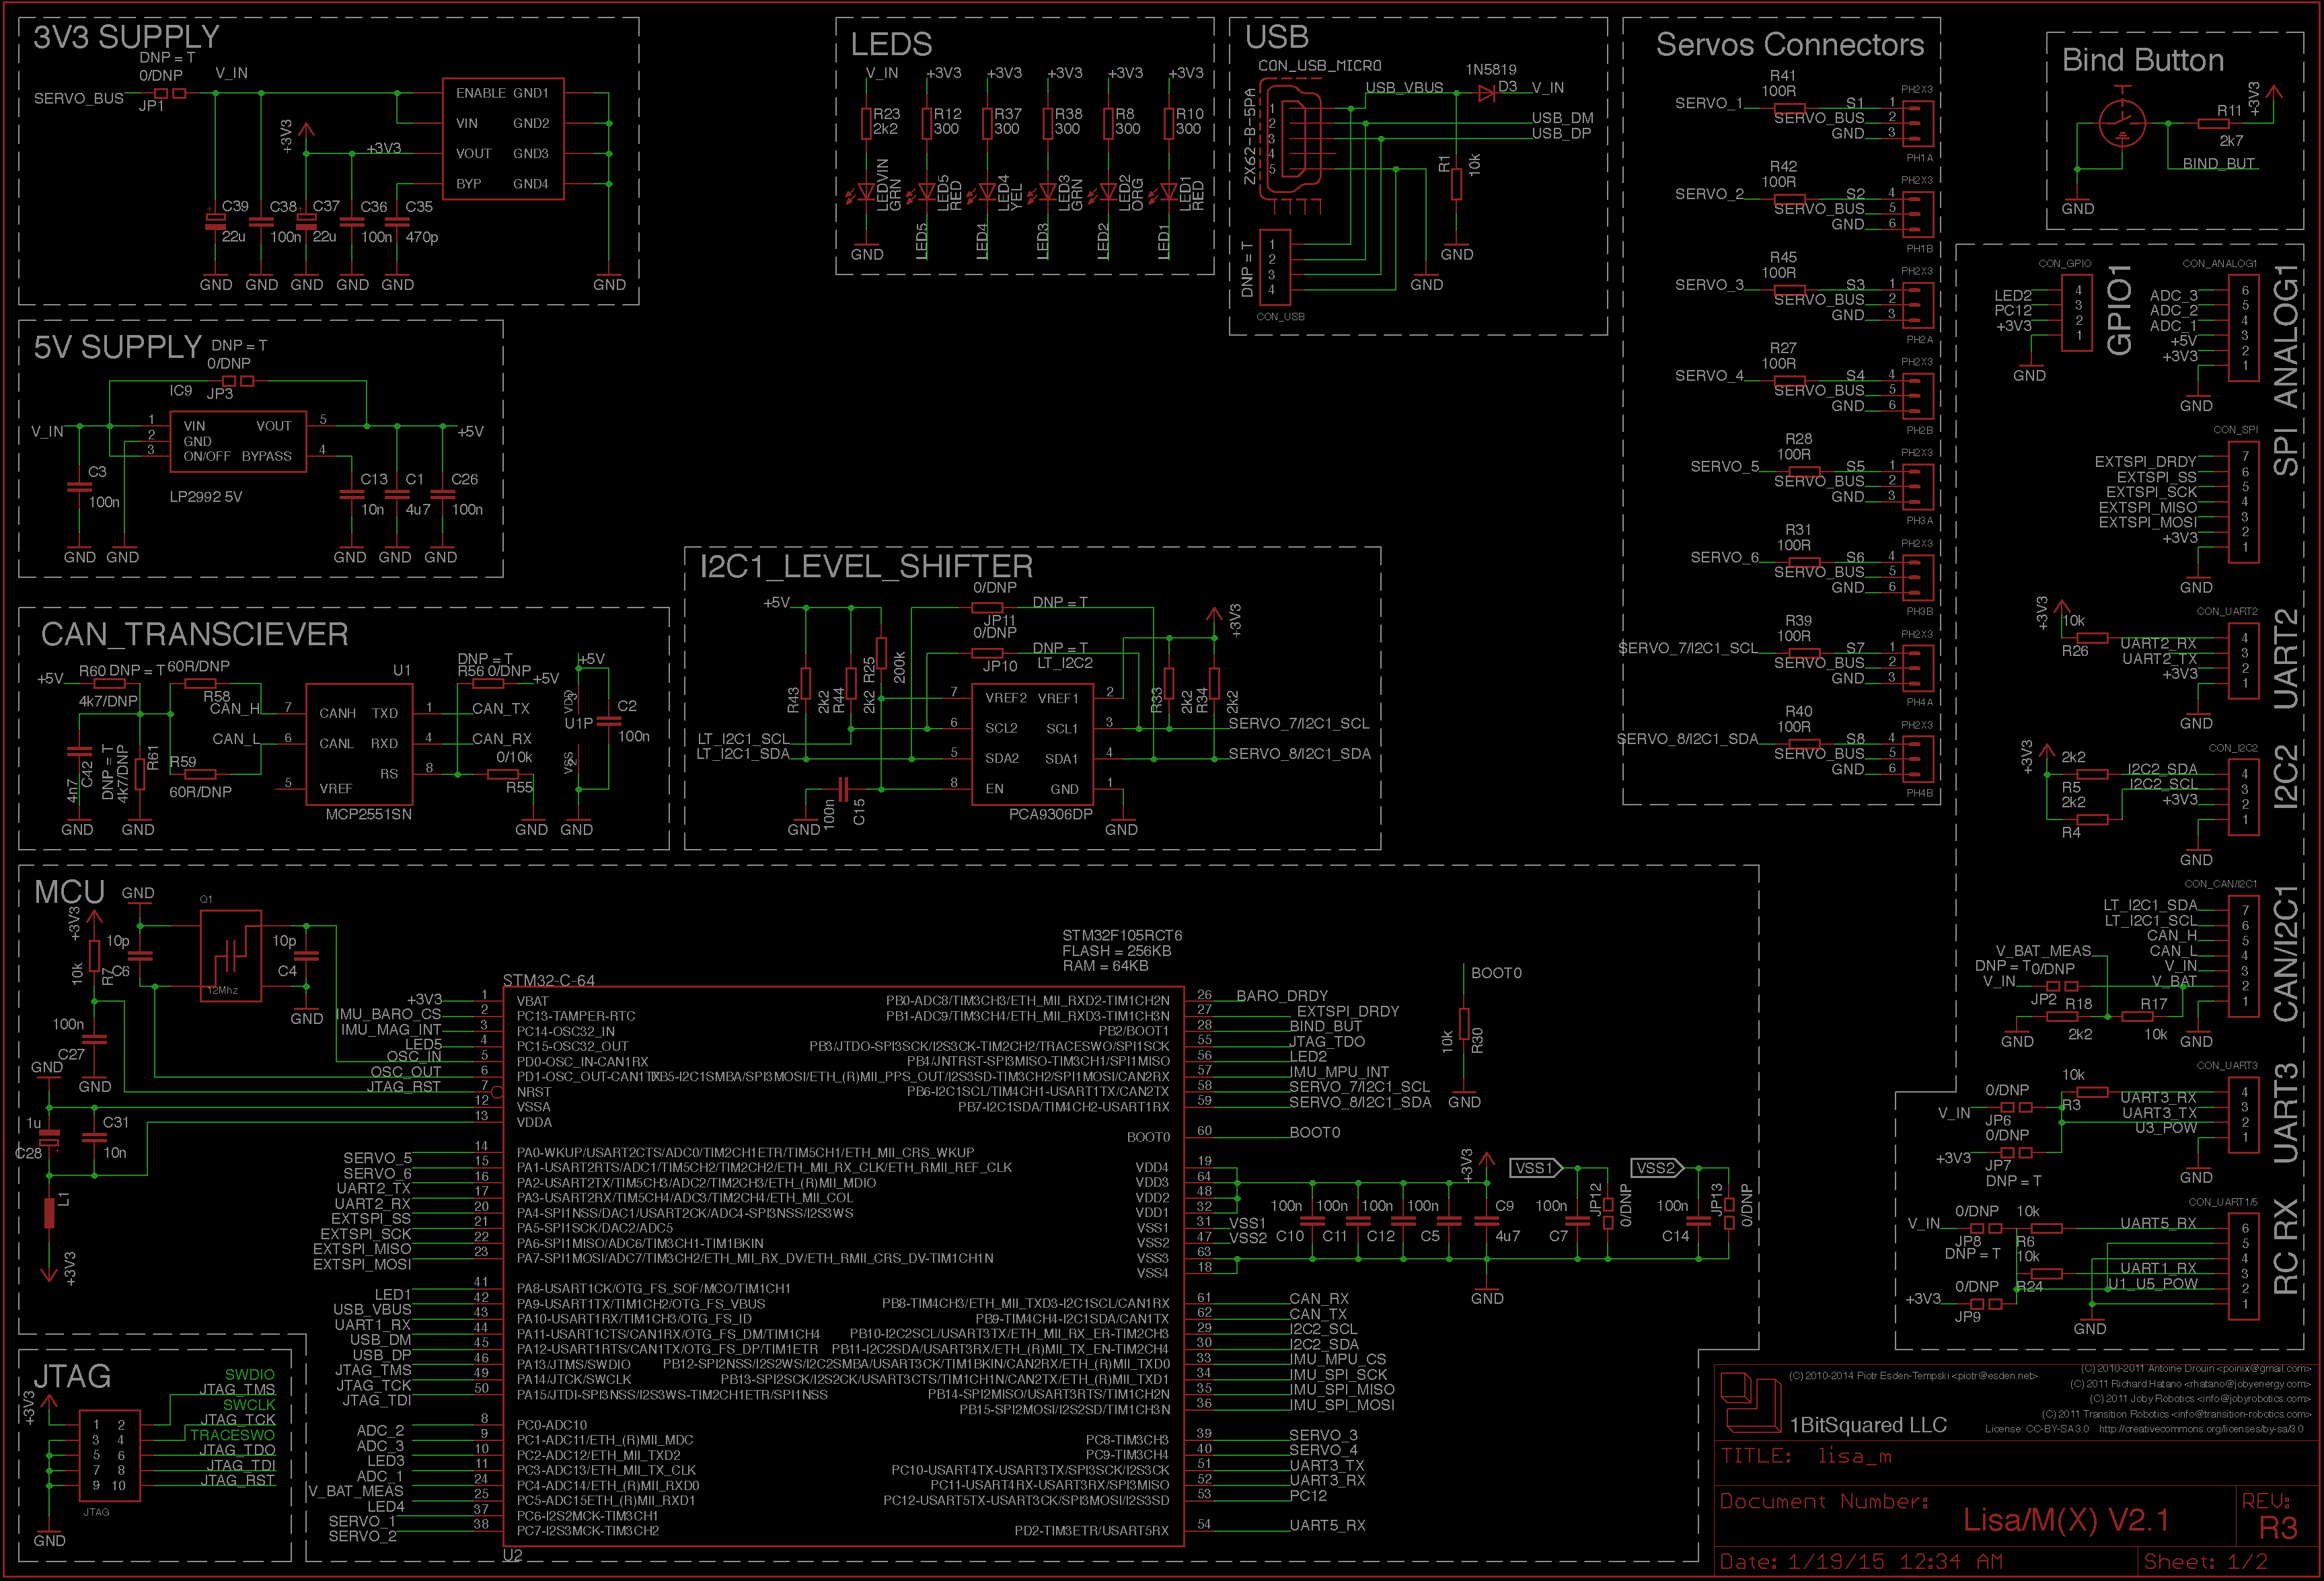Click the STM32F105RCT6 part label
The width and height of the screenshot is (2324, 1581).
tap(1122, 935)
